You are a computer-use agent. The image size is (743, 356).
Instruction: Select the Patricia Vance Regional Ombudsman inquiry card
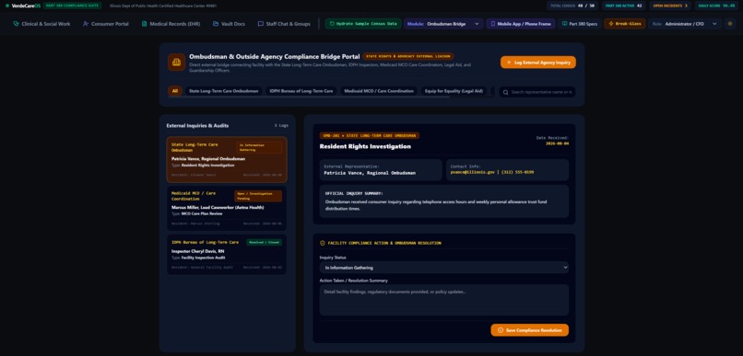227,160
